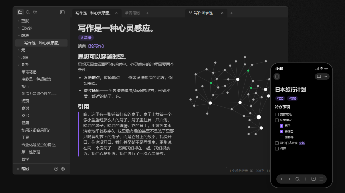Open the search icon in the left sidebar
Viewport: 345px width, 193px height.
(28, 12)
